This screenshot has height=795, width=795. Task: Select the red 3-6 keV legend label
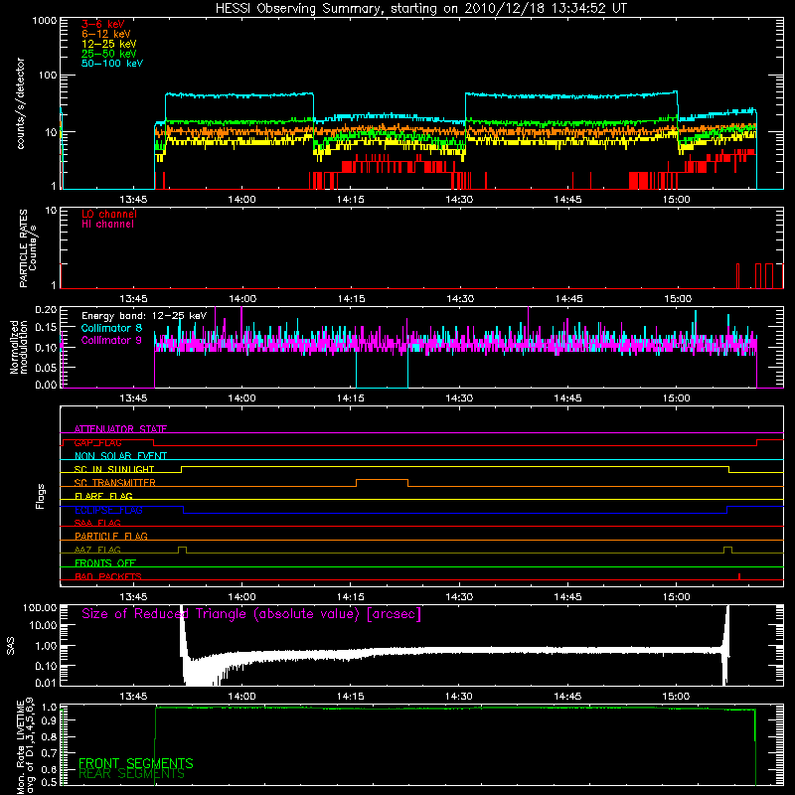(x=103, y=24)
